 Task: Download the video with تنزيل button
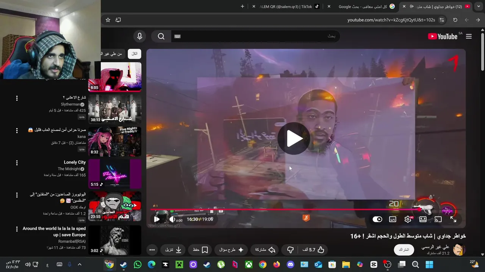(173, 250)
